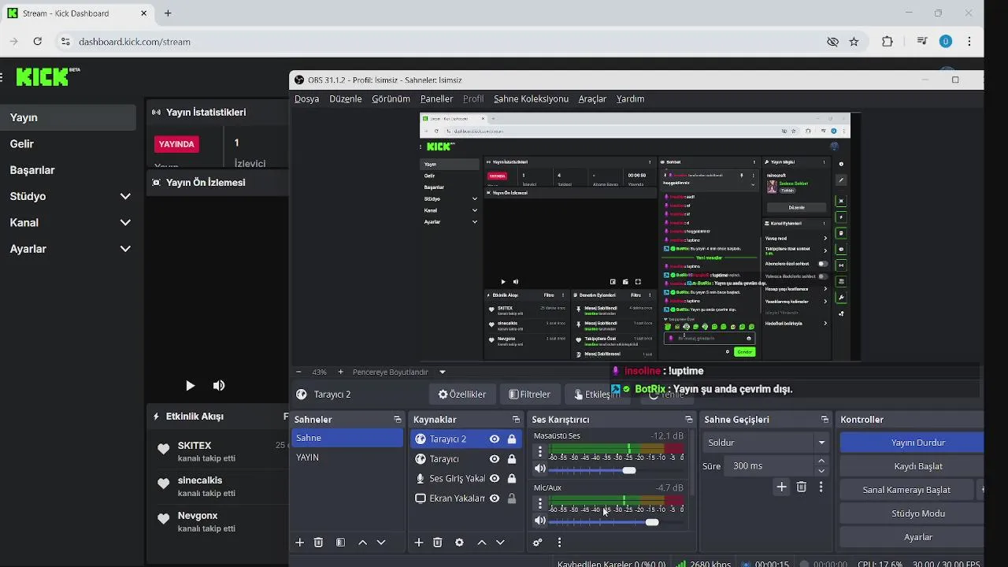Open the Dosya menu in OBS
This screenshot has width=1008, height=567.
(306, 99)
